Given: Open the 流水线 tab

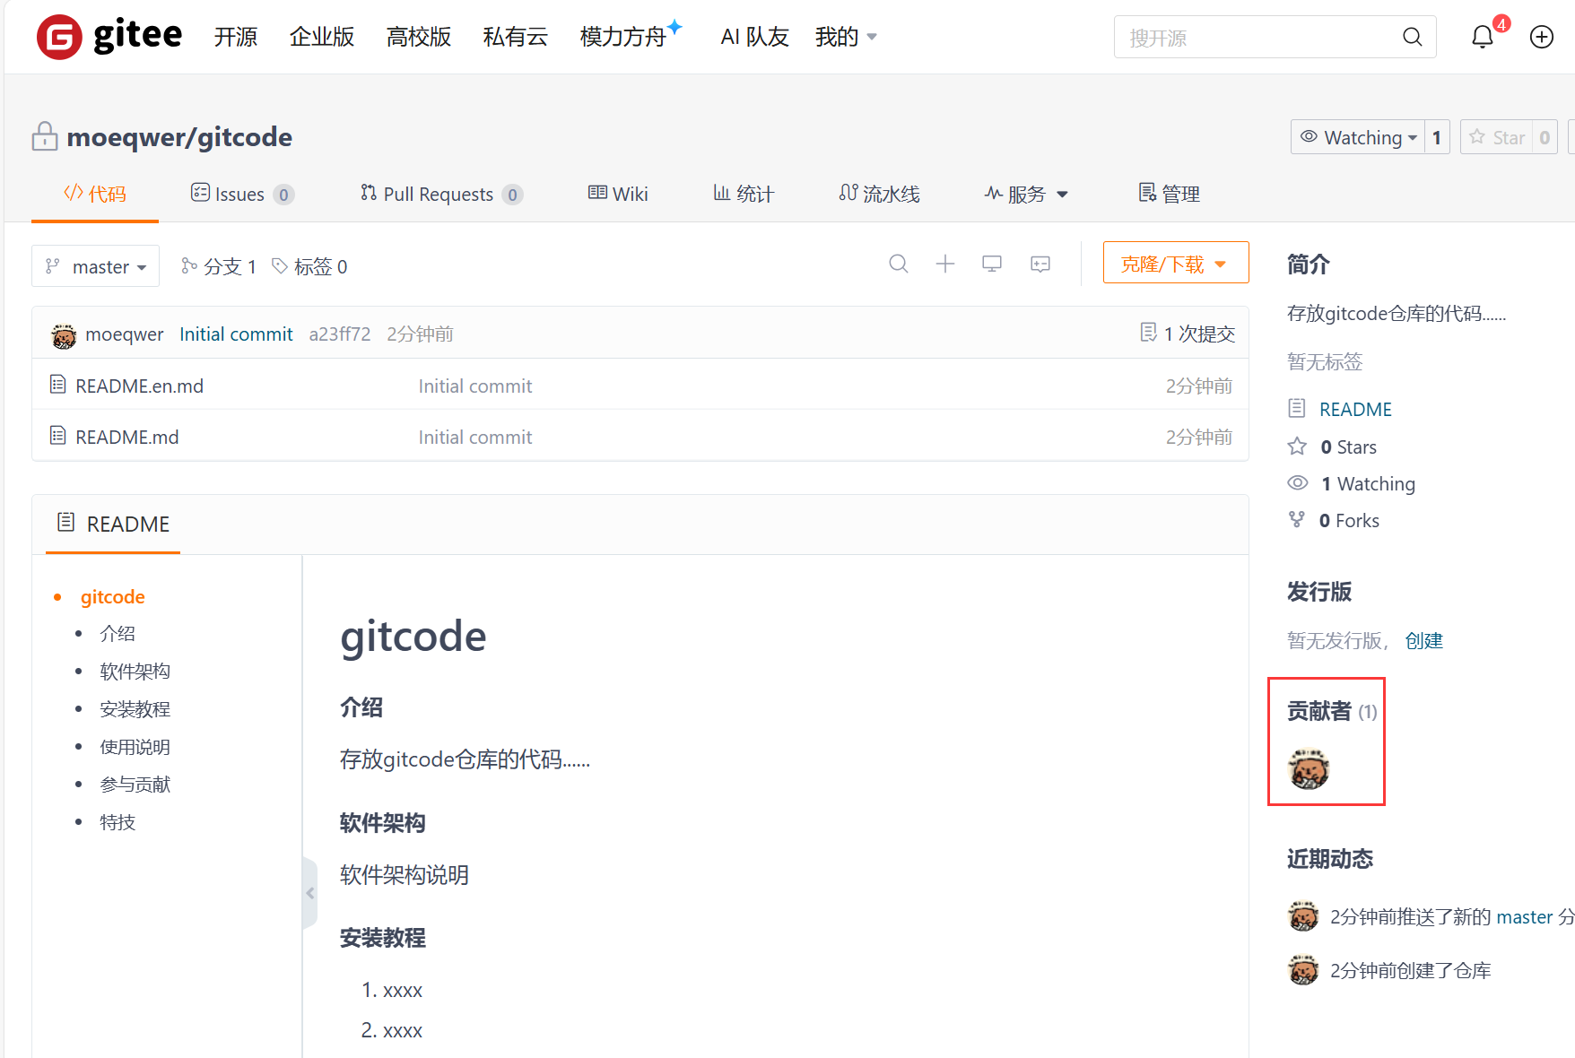Looking at the screenshot, I should 879,194.
